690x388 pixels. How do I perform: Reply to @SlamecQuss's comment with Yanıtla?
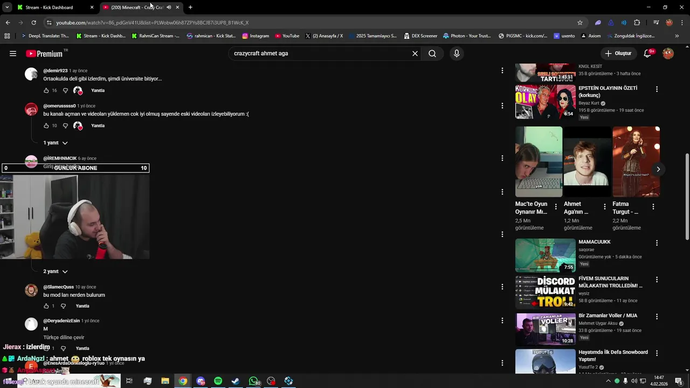(82, 306)
